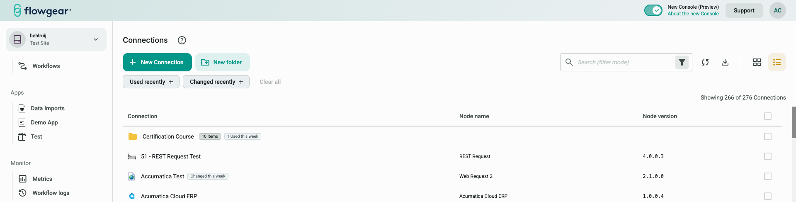Switch to grid view layout
The image size is (796, 202).
coord(757,62)
